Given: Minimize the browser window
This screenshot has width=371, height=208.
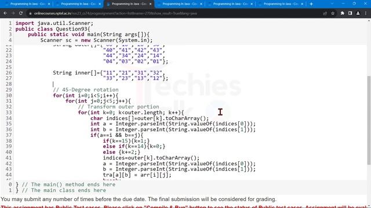Looking at the screenshot, I should [343, 3].
